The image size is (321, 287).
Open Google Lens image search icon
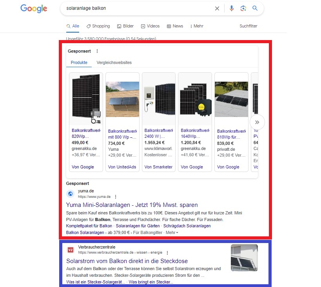pos(243,8)
